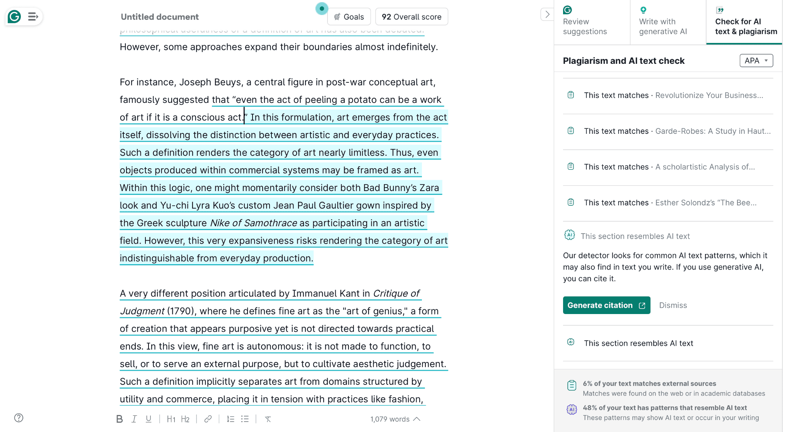Open match Revolutionize Your Business source

668,96
